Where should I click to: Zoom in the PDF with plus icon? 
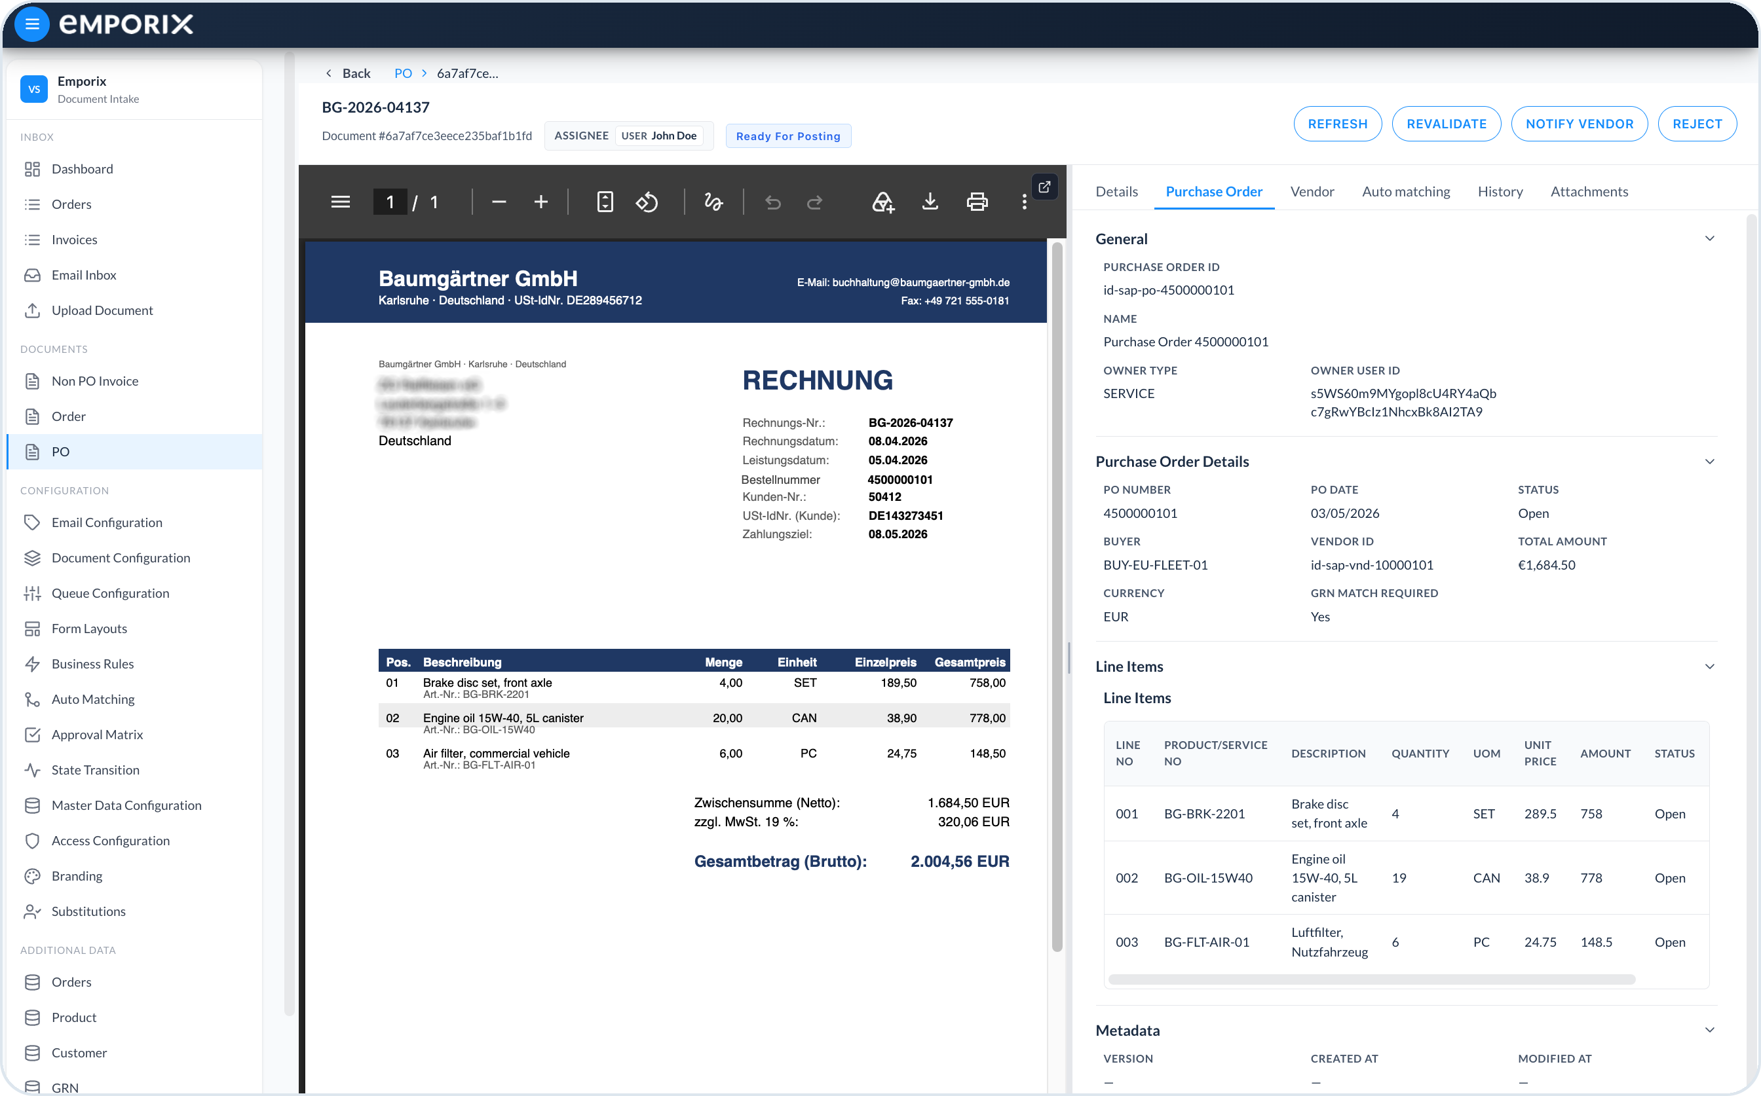click(540, 202)
